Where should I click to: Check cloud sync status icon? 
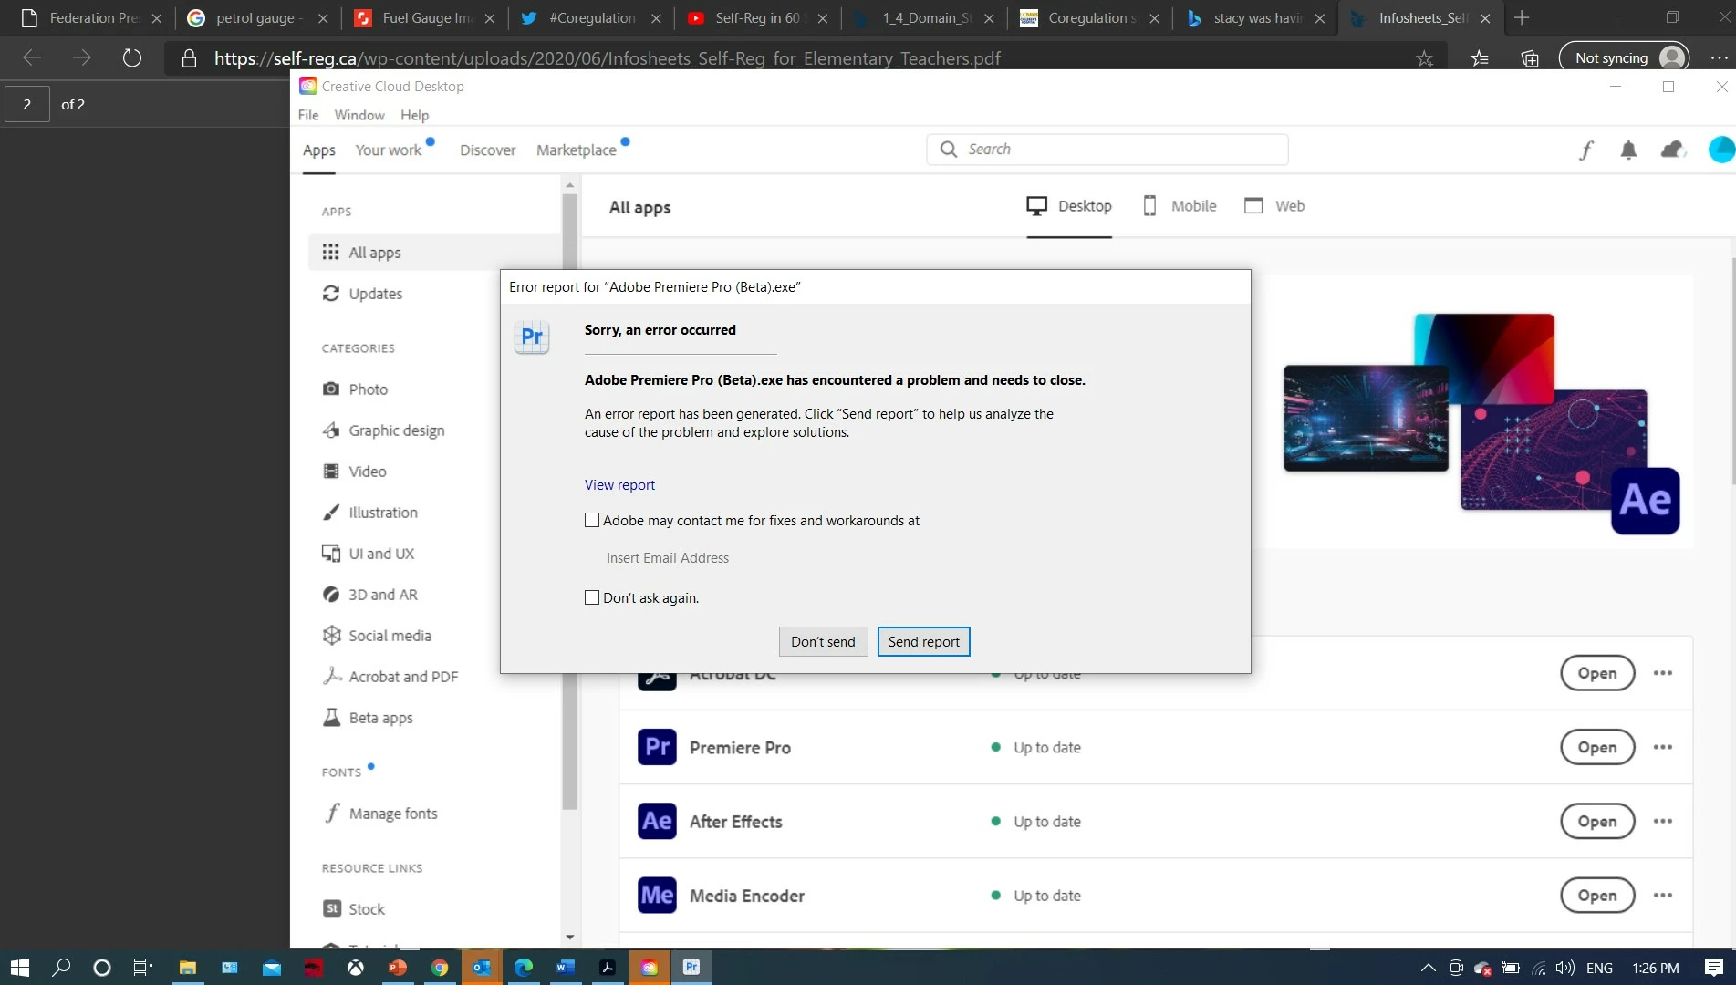1672,150
